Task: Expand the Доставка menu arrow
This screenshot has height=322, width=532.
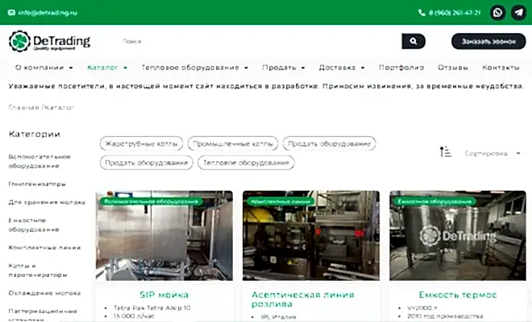Action: [363, 68]
